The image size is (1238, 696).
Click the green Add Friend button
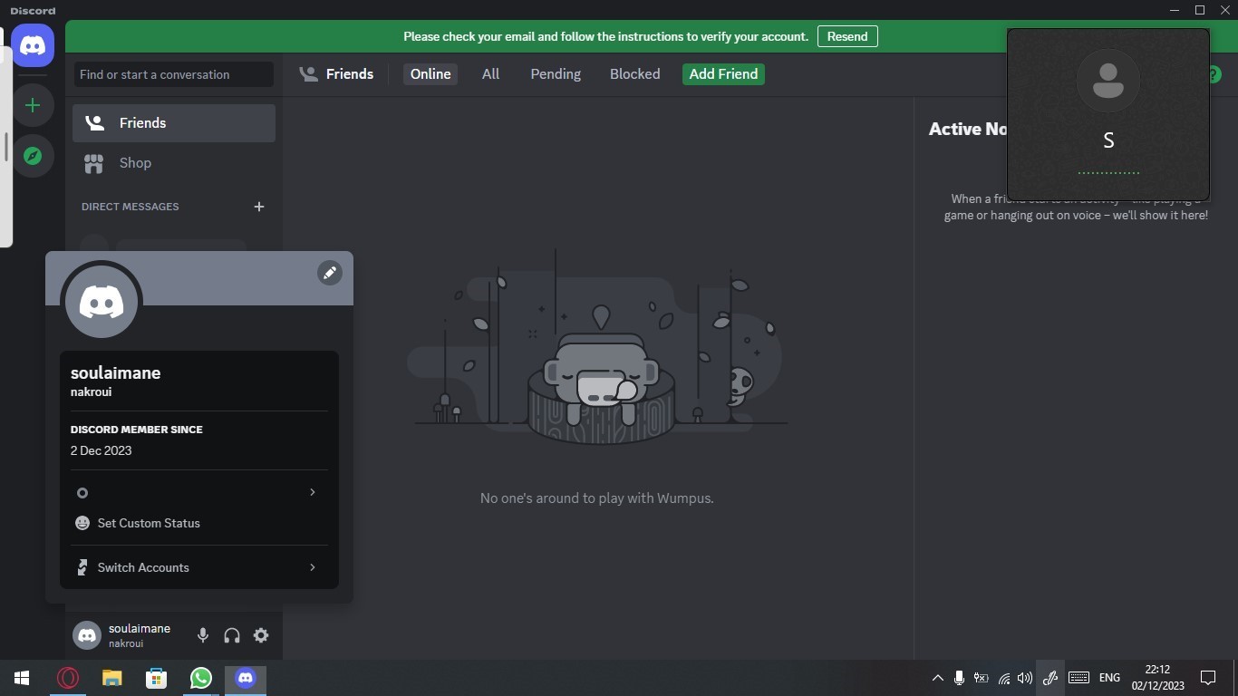pos(723,74)
